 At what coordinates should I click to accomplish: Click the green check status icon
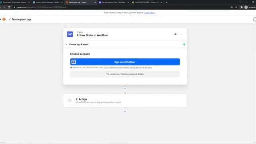click(x=184, y=44)
